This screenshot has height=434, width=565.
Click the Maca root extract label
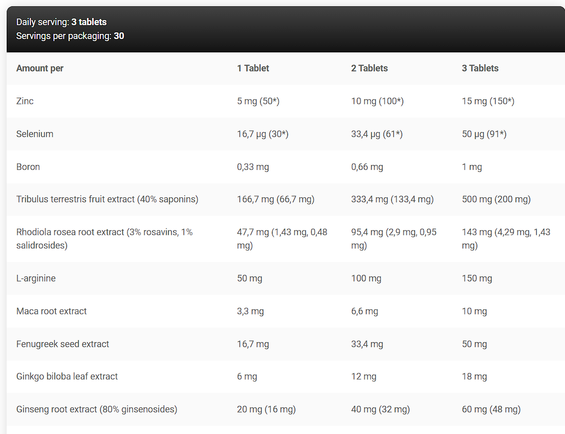point(51,311)
